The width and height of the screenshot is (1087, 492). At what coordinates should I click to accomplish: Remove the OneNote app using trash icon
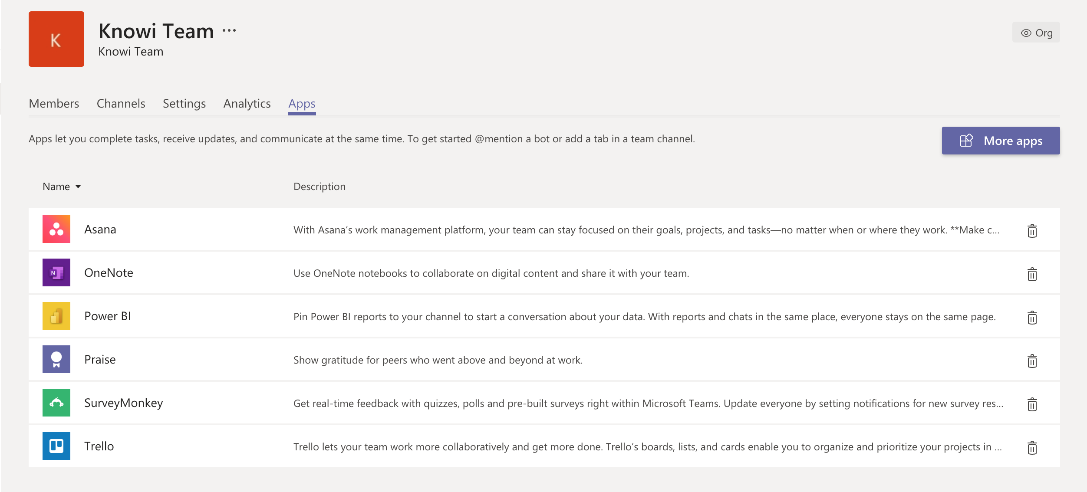click(x=1032, y=274)
